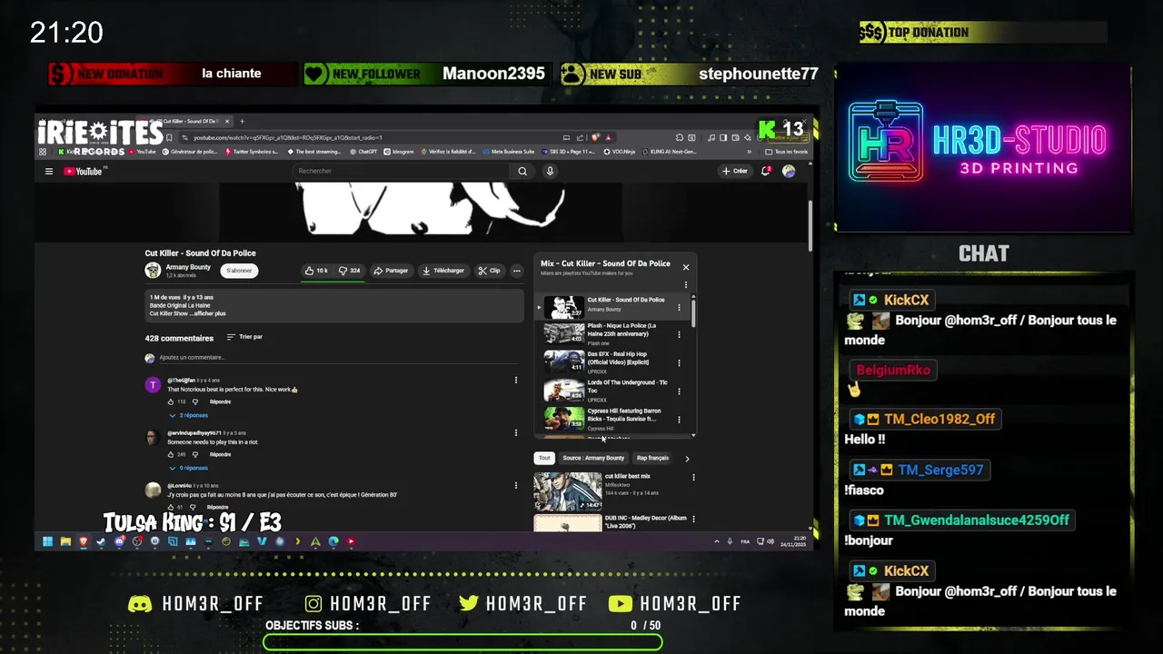The width and height of the screenshot is (1163, 654).
Task: Click the page vertical scrollbar
Action: (809, 225)
